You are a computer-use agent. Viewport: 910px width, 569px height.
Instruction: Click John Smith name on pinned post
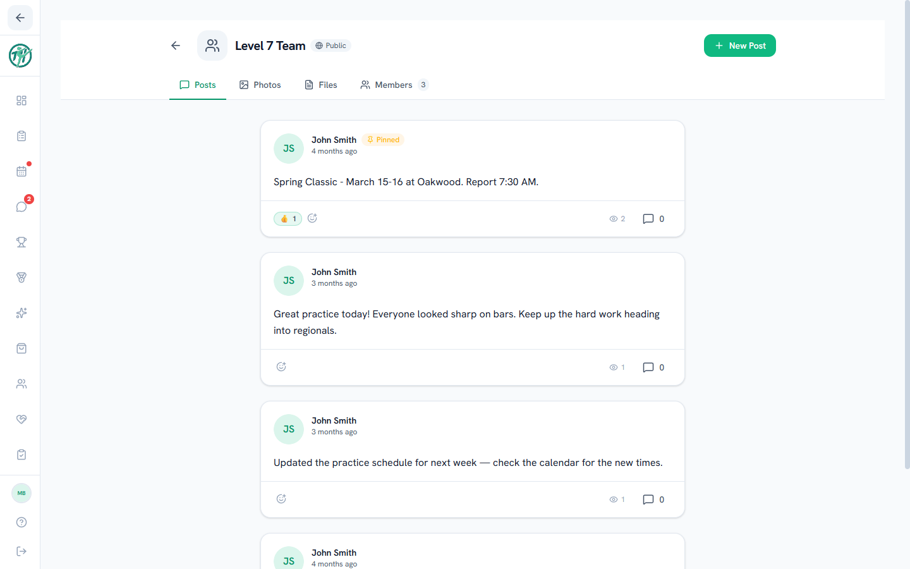pos(334,140)
